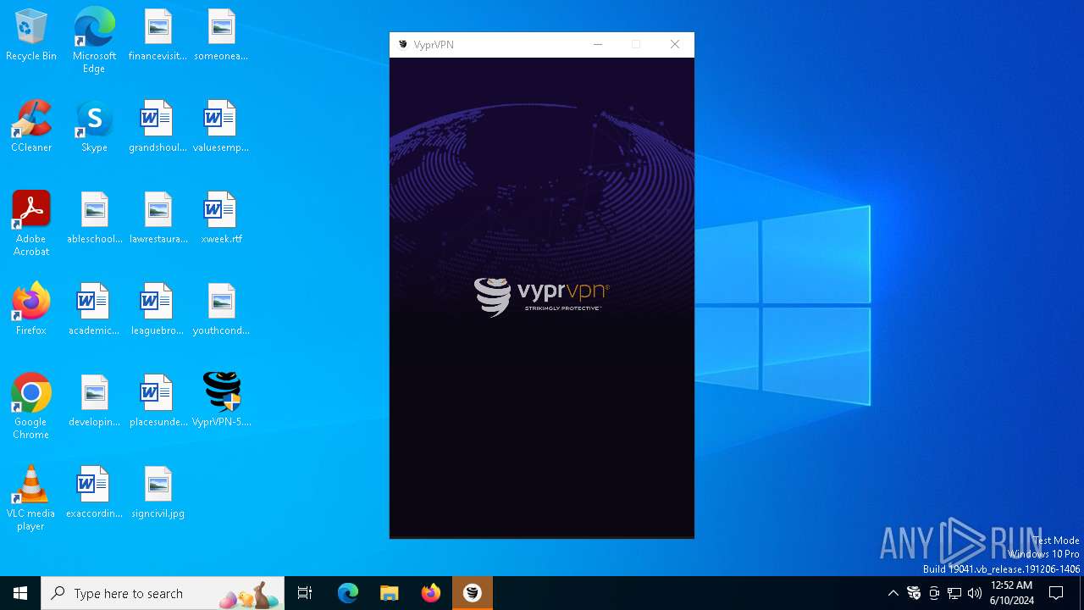Select the youthcond image file
The image size is (1084, 610).
(x=221, y=310)
